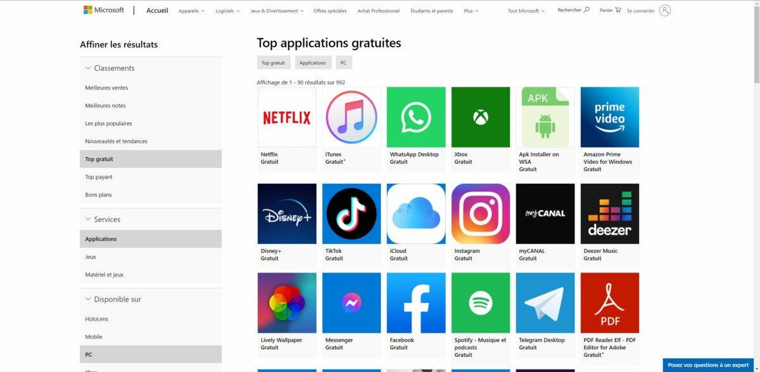
Task: Select the TikTok app icon
Action: point(351,214)
